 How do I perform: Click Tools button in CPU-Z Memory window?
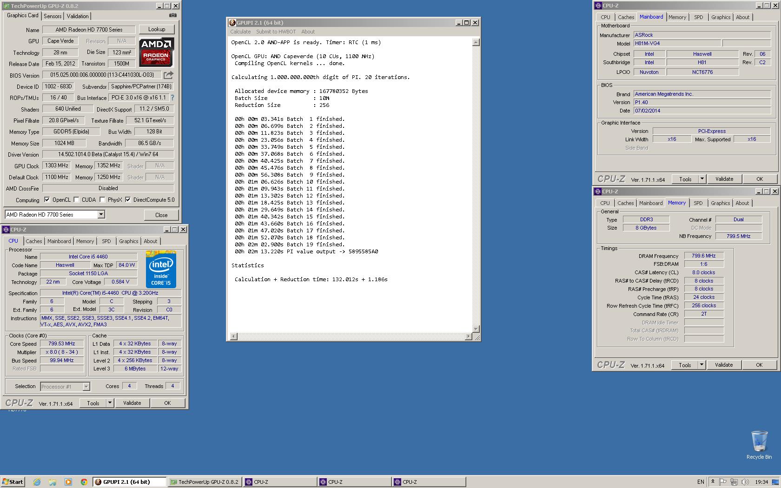pyautogui.click(x=685, y=365)
